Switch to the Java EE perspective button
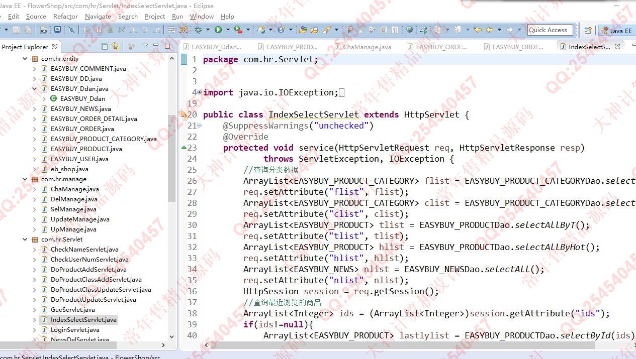Viewport: 636px width, 359px height. click(616, 30)
